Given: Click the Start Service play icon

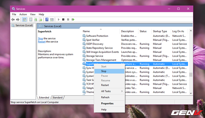Looking at the screenshot, I should (59, 20).
